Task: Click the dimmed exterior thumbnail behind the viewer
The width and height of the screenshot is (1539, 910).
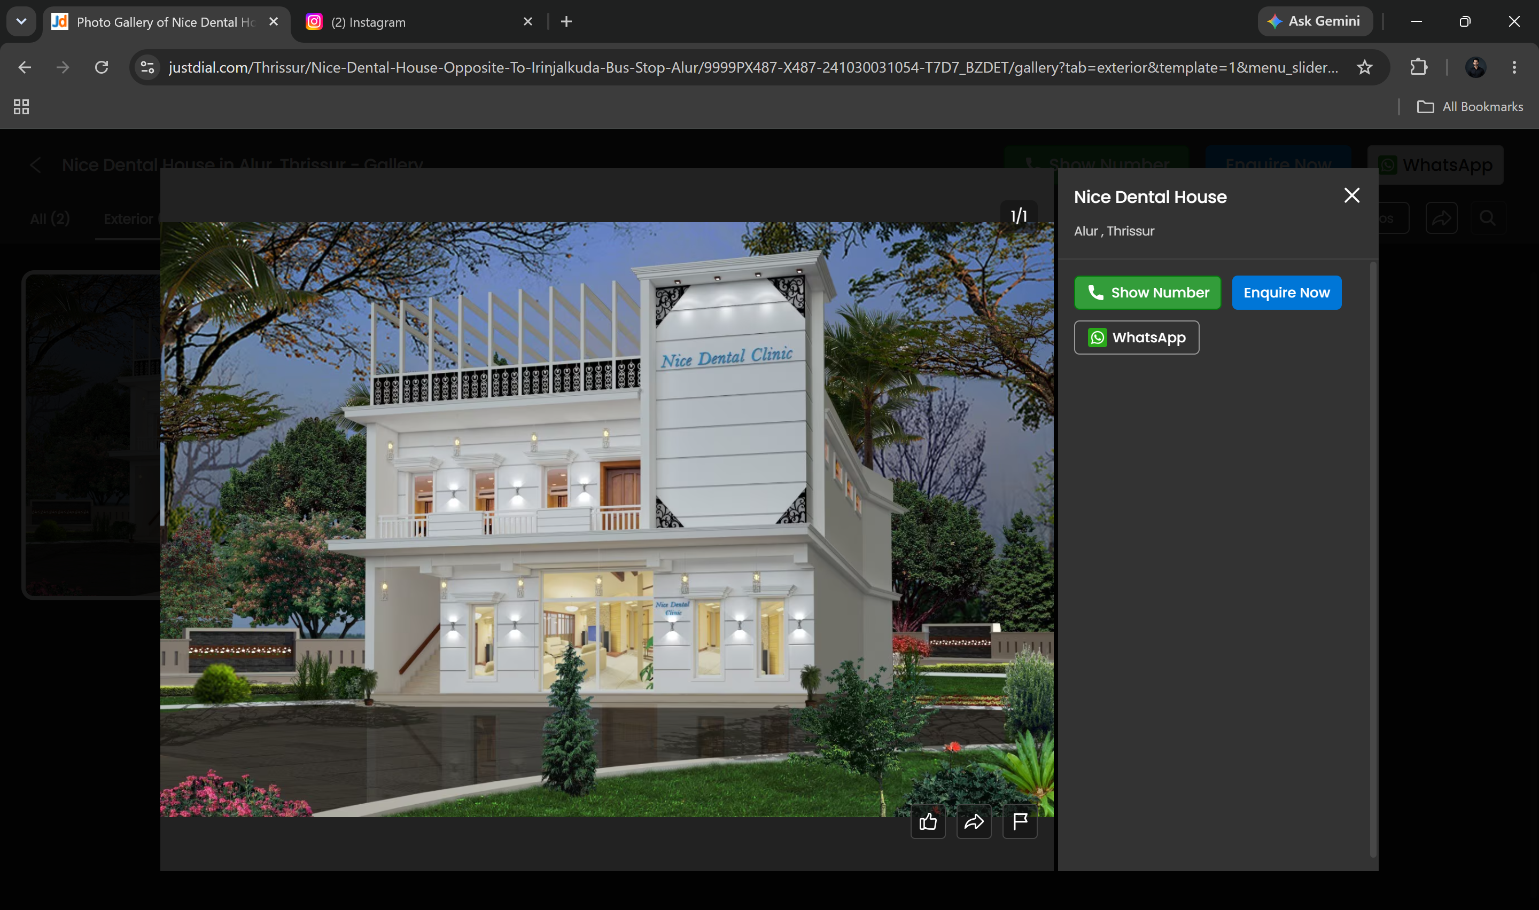Action: tap(92, 434)
